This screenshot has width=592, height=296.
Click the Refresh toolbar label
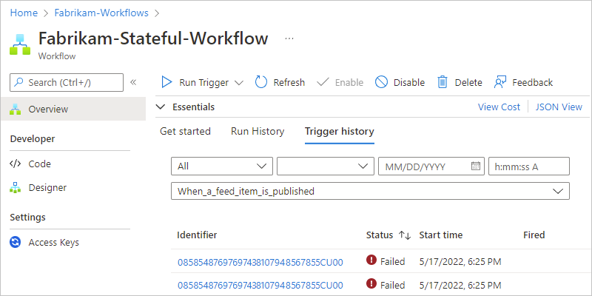(289, 82)
